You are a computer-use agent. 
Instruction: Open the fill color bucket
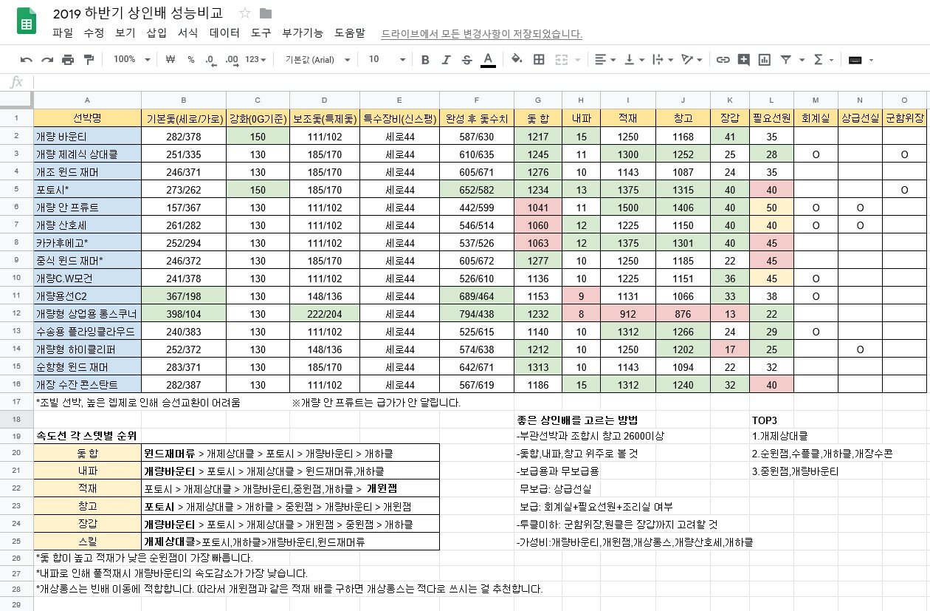(517, 60)
